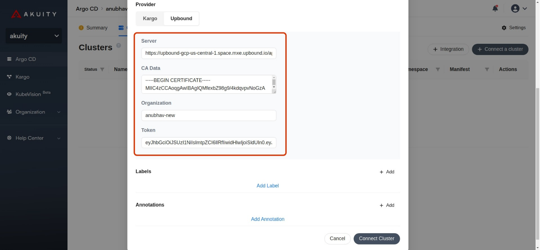Open KubeVision Beta in the sidebar

[34, 94]
